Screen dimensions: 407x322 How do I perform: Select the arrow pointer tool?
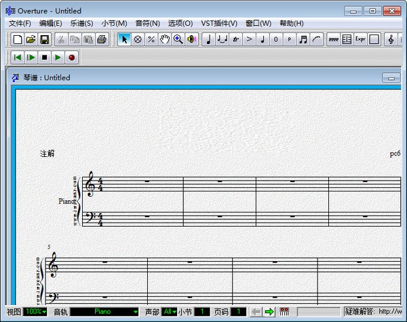tap(124, 40)
